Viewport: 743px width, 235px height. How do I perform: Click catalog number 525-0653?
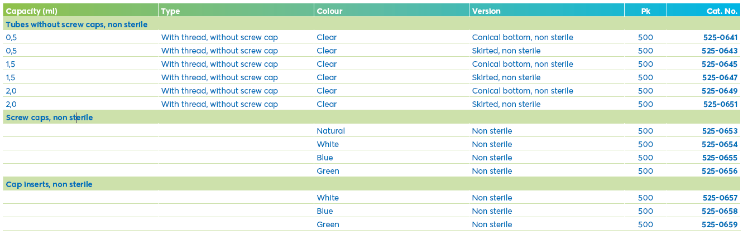(720, 131)
